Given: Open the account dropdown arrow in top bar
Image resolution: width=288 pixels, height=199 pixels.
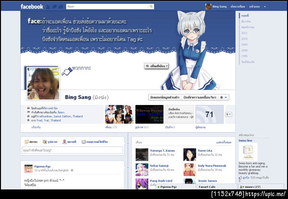Looking at the screenshot, I should 265,7.
